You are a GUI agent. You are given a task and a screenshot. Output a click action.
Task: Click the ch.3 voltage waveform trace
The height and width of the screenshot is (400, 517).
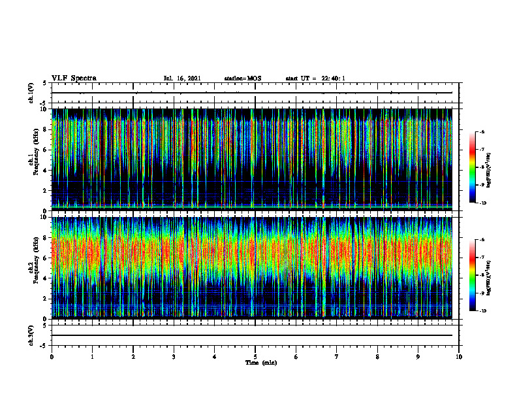pyautogui.click(x=252, y=335)
